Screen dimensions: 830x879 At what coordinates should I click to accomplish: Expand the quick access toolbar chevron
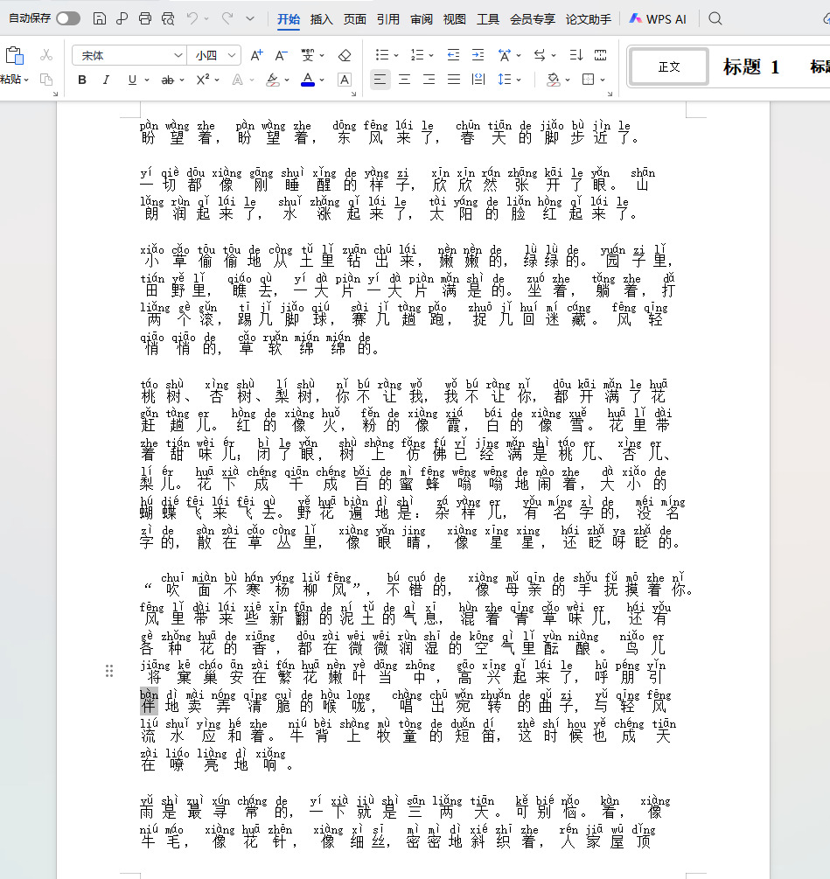pos(250,18)
